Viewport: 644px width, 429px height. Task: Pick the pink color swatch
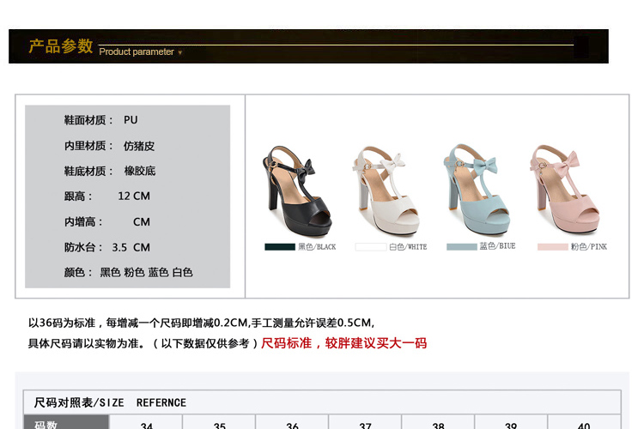(x=552, y=247)
